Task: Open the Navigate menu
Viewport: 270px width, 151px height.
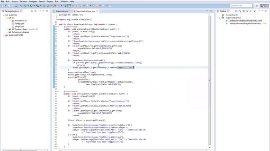Action: tap(33, 1)
